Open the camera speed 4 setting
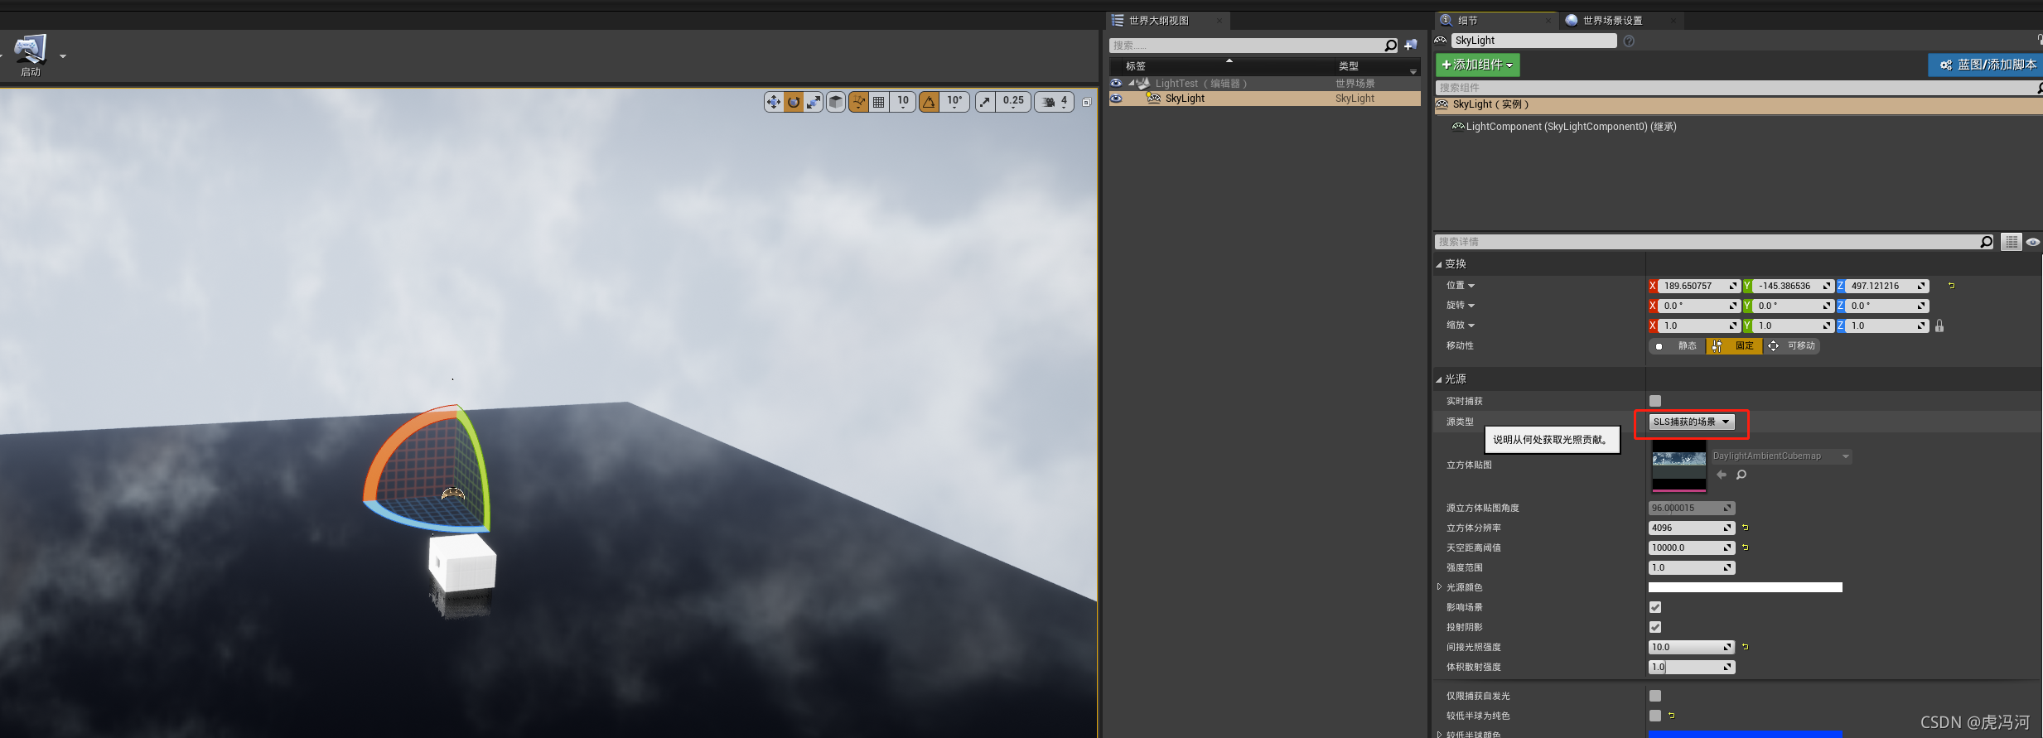 (1055, 102)
